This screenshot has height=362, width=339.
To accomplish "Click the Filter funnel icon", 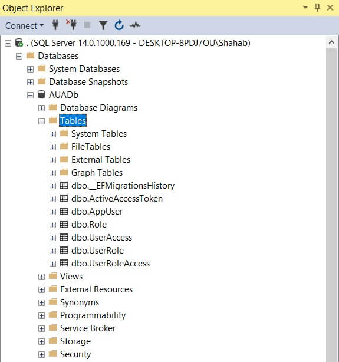I will [x=103, y=25].
